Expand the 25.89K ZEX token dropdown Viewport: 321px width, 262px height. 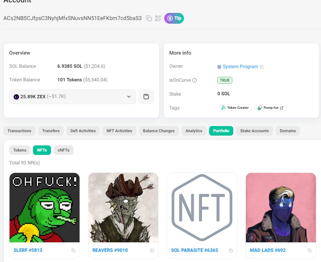coord(72,97)
